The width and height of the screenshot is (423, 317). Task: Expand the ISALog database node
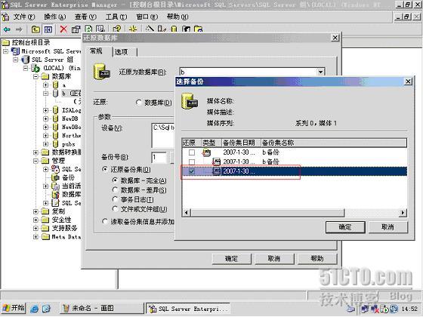[x=45, y=110]
